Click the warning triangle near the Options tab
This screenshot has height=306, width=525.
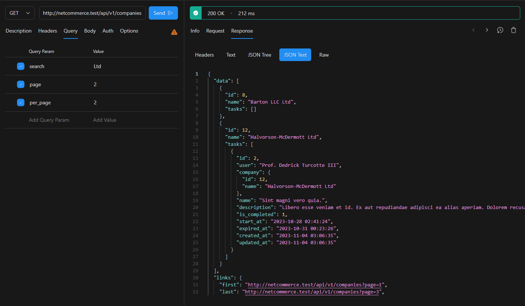pyautogui.click(x=174, y=32)
